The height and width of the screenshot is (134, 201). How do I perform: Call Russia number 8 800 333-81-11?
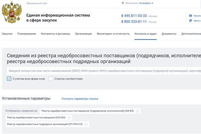[134, 22]
